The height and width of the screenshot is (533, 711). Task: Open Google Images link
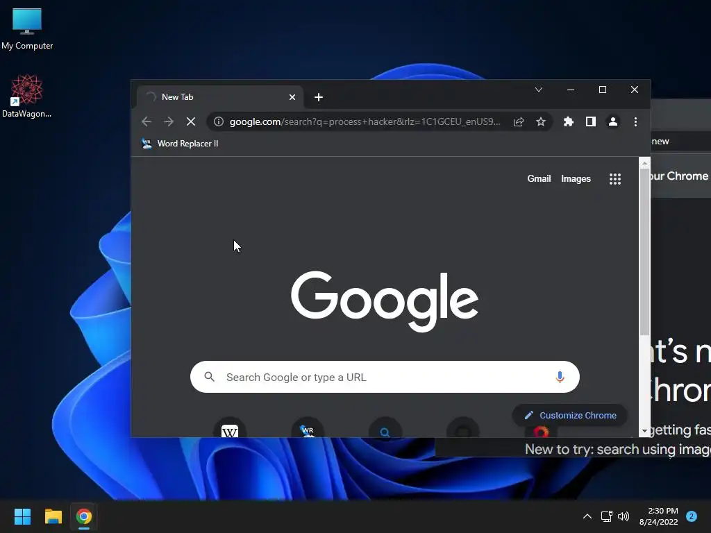pos(576,178)
